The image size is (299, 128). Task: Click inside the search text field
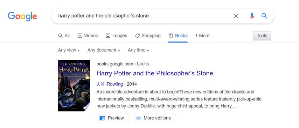143,16
